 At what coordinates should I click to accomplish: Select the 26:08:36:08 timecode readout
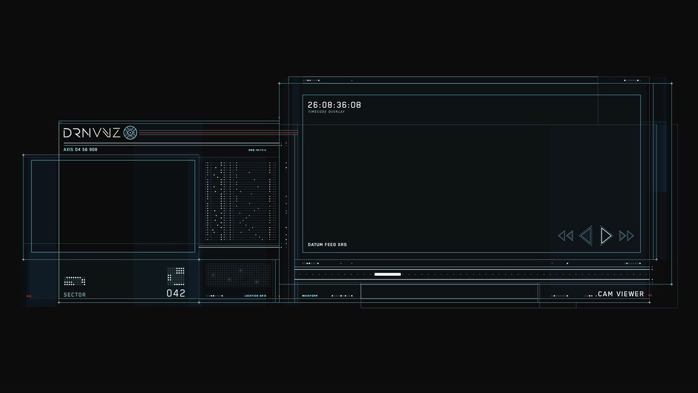tap(334, 105)
